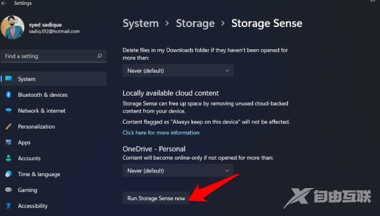Click the Time & language globe icon

(8, 174)
